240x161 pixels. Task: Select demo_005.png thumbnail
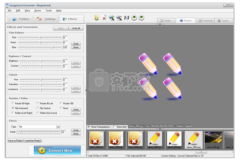(x=194, y=140)
